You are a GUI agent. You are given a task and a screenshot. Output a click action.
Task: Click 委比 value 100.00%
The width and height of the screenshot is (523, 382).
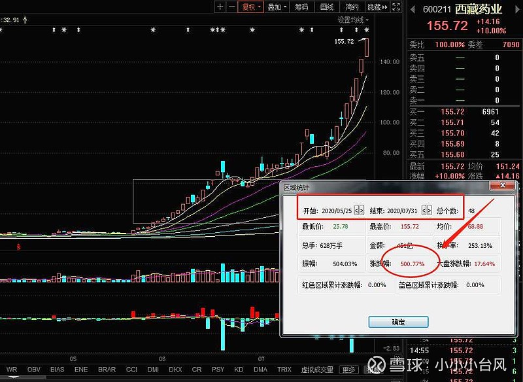point(450,44)
